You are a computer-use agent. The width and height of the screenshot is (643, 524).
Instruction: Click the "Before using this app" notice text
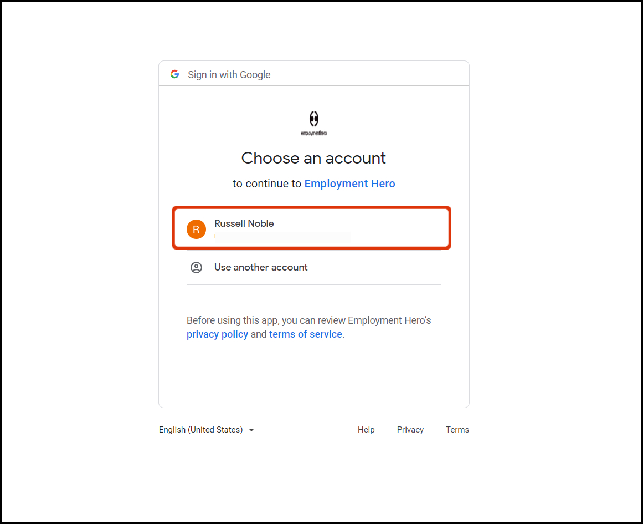[308, 320]
